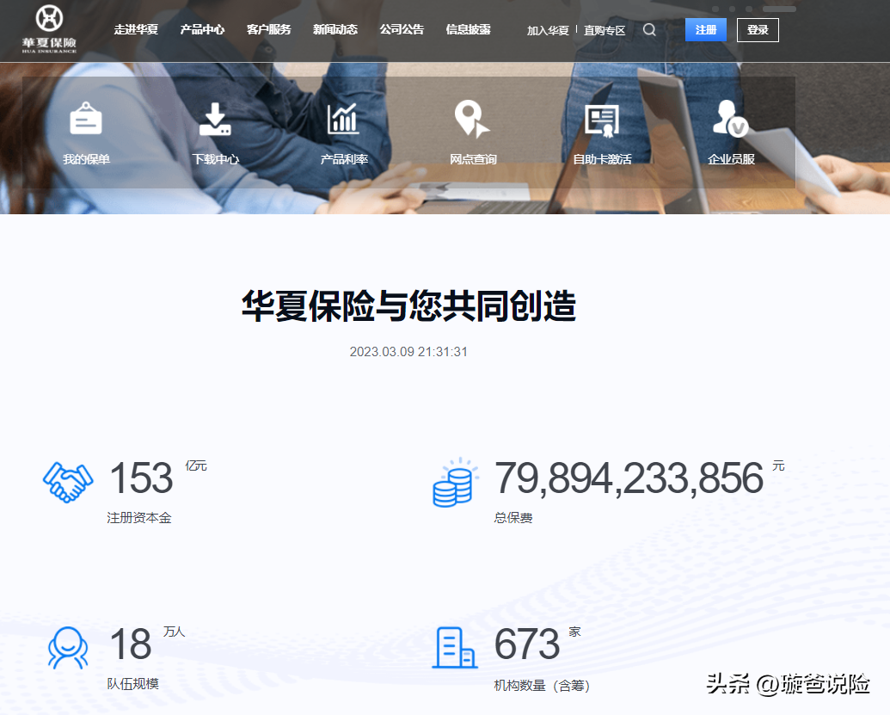Open the 产品中心 menu
This screenshot has height=715, width=890.
click(202, 29)
